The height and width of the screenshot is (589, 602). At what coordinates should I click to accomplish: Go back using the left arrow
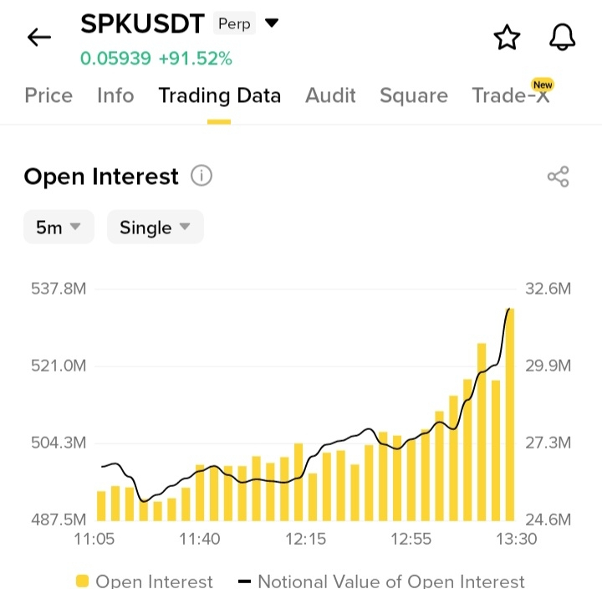click(x=39, y=37)
